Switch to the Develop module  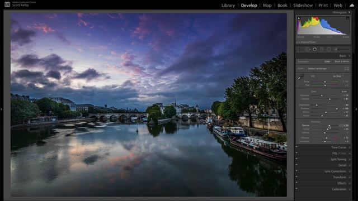point(249,5)
